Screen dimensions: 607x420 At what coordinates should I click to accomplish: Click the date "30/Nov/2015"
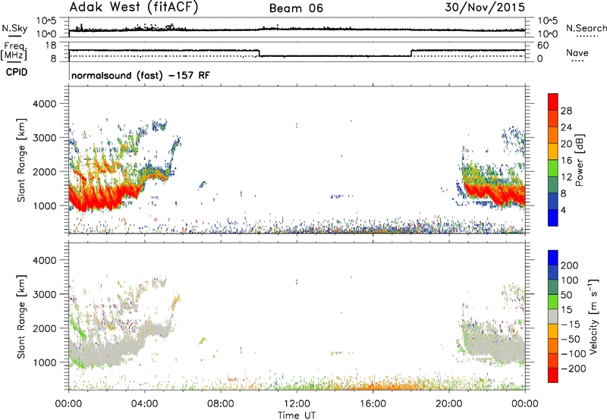coord(485,8)
